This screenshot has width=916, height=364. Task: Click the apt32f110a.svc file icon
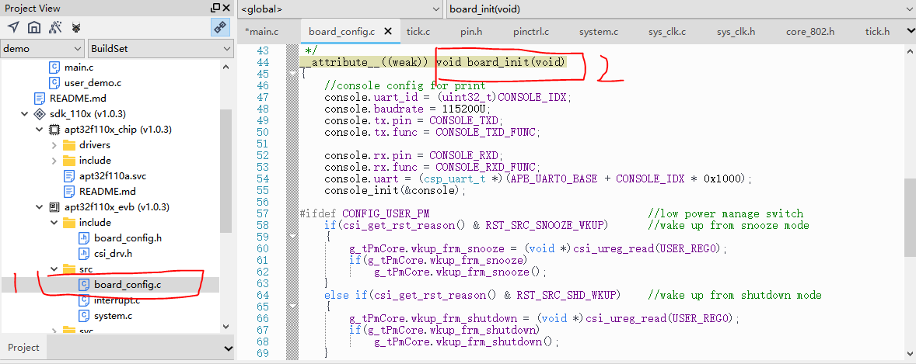(69, 175)
